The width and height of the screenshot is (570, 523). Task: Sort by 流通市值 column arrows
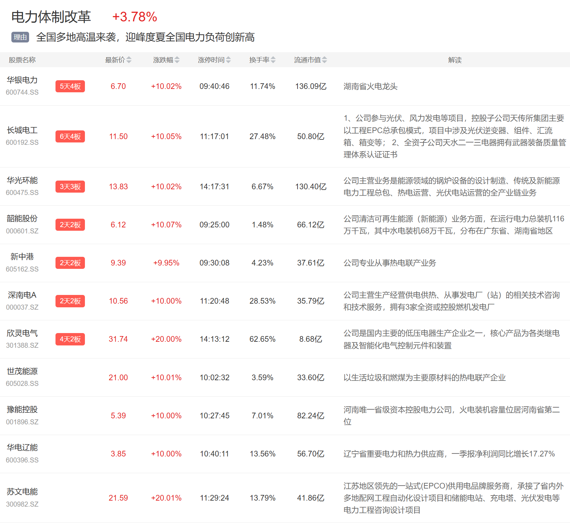(324, 60)
